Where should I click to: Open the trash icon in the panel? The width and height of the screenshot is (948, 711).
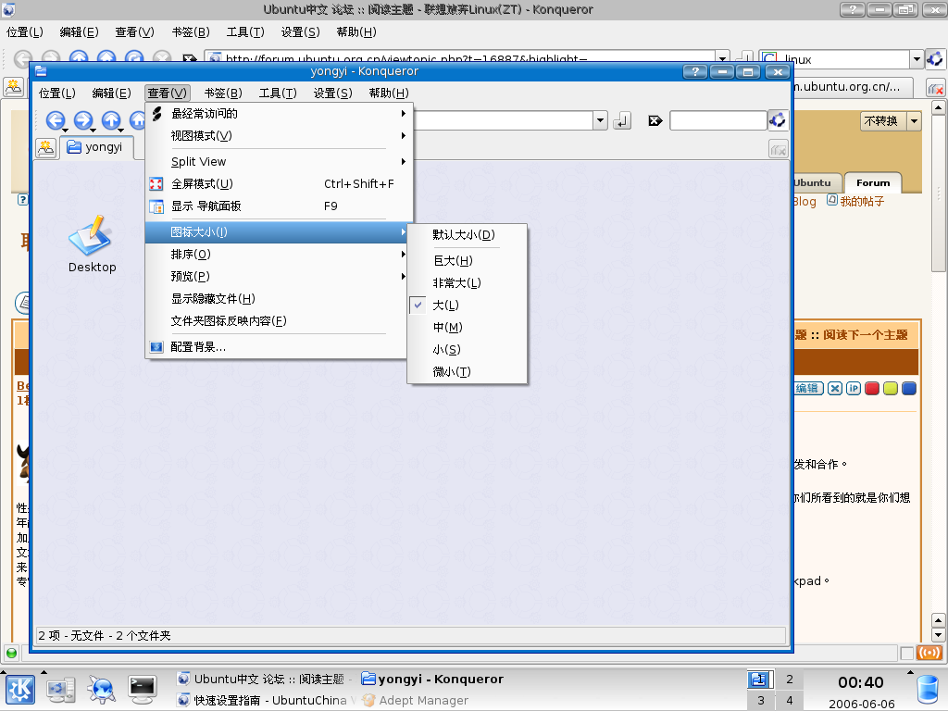pyautogui.click(x=928, y=690)
